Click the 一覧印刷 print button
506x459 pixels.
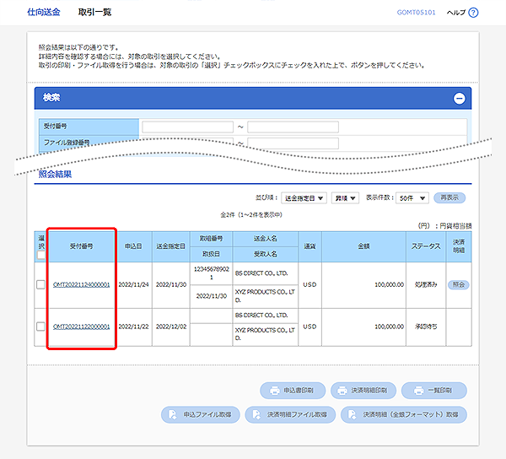[x=433, y=391]
